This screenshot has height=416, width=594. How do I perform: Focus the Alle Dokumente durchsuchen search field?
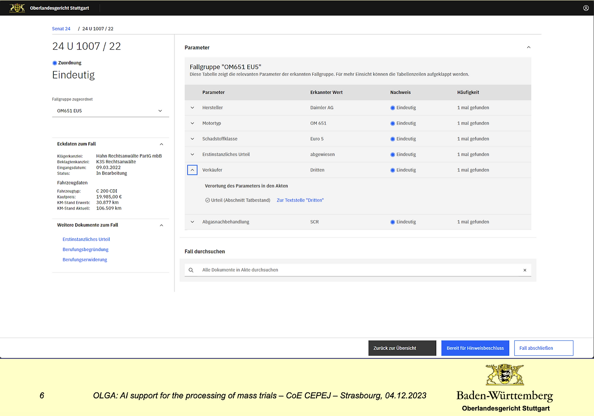coord(358,270)
